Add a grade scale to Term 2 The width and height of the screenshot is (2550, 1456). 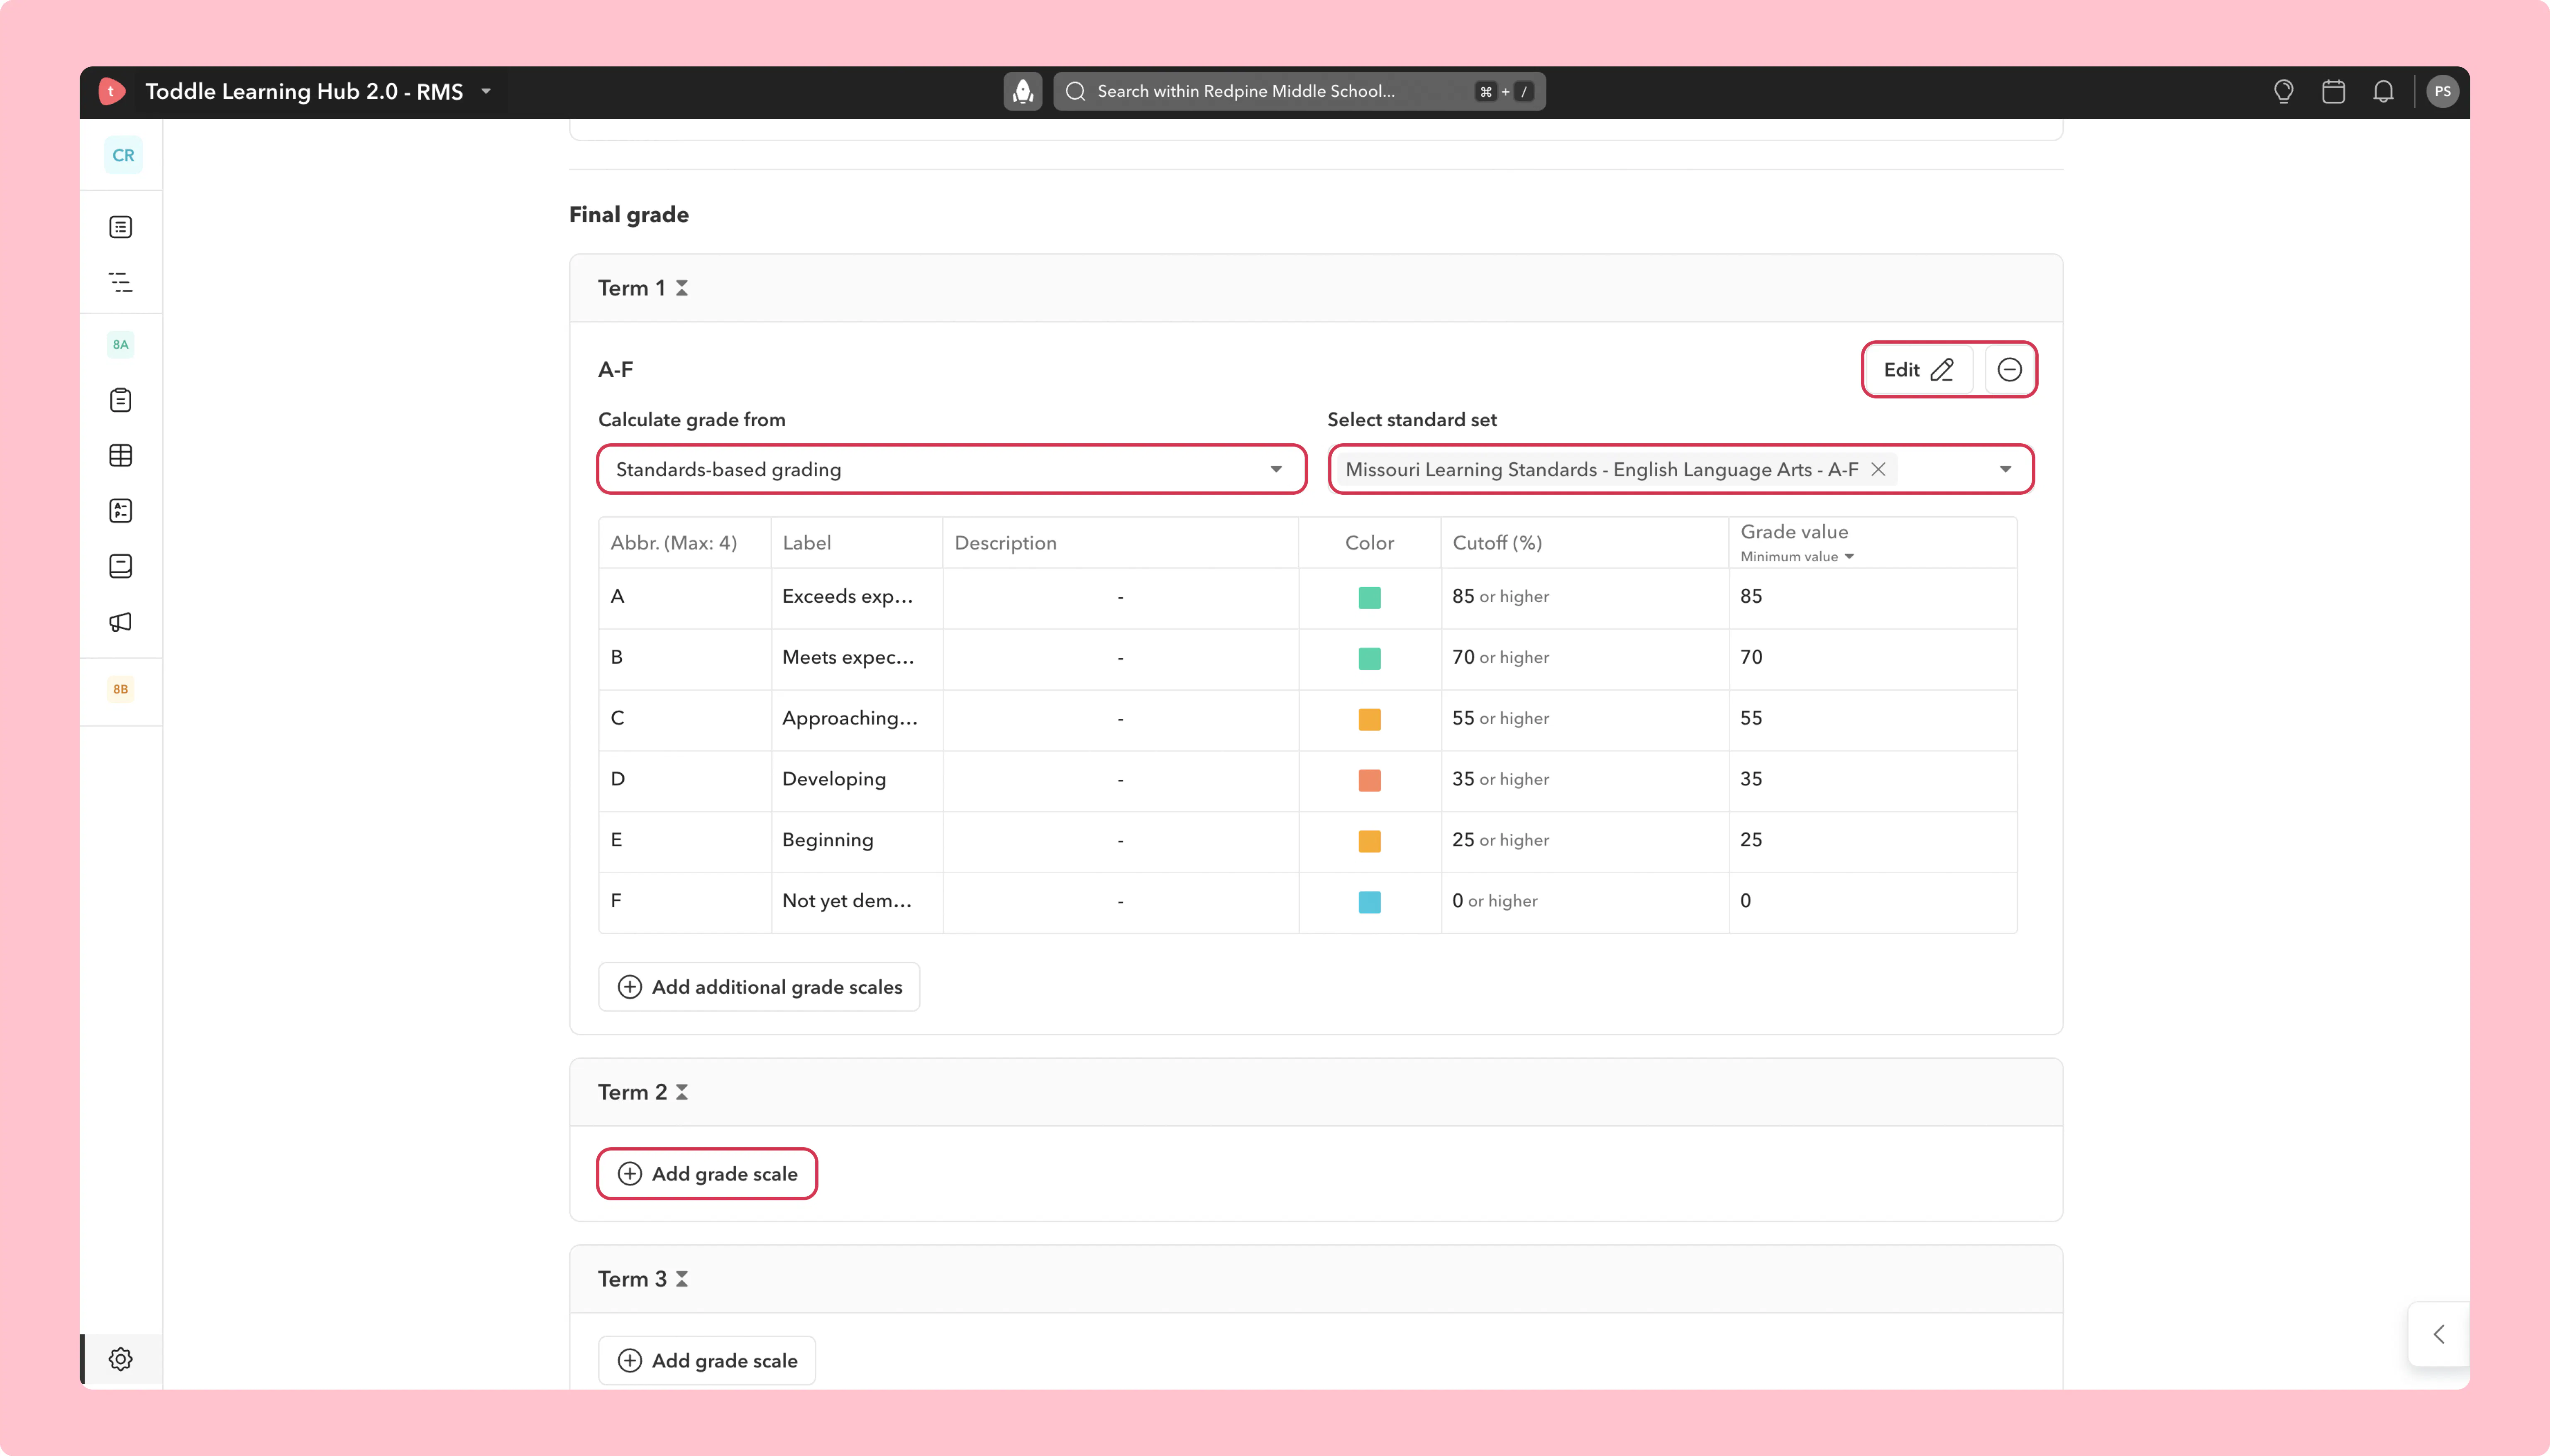[x=707, y=1174]
